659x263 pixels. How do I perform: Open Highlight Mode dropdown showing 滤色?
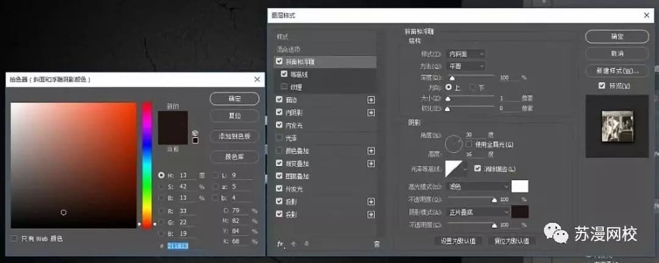coord(477,186)
